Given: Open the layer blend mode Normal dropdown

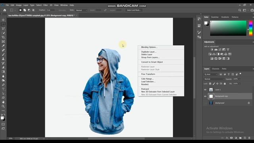Looking at the screenshot, I should (214, 79).
